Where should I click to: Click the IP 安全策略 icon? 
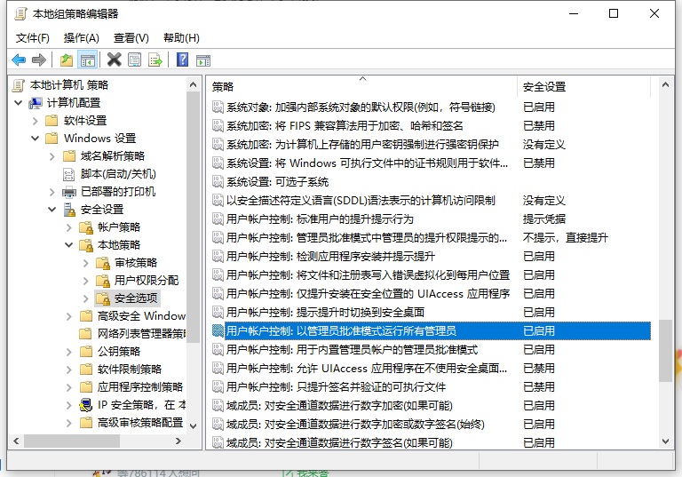pos(86,405)
